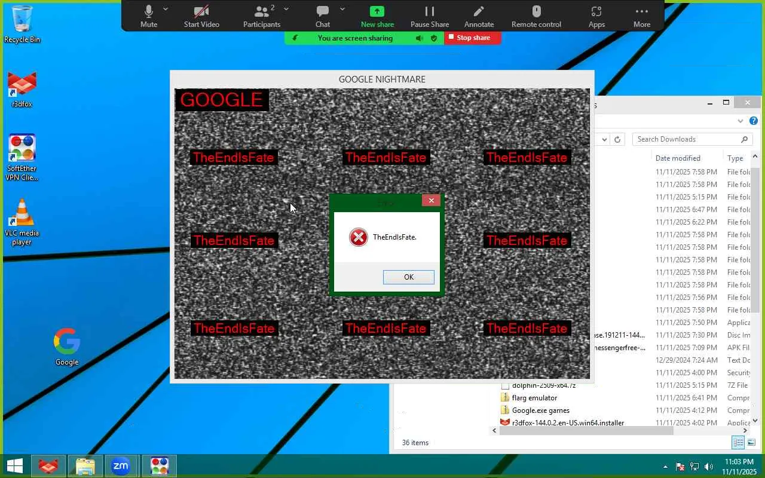
Task: Open the Annotate tools
Action: point(479,16)
